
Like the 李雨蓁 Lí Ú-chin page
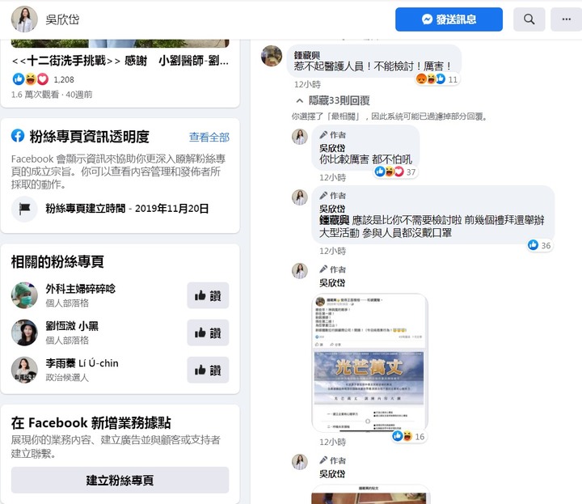coord(208,370)
